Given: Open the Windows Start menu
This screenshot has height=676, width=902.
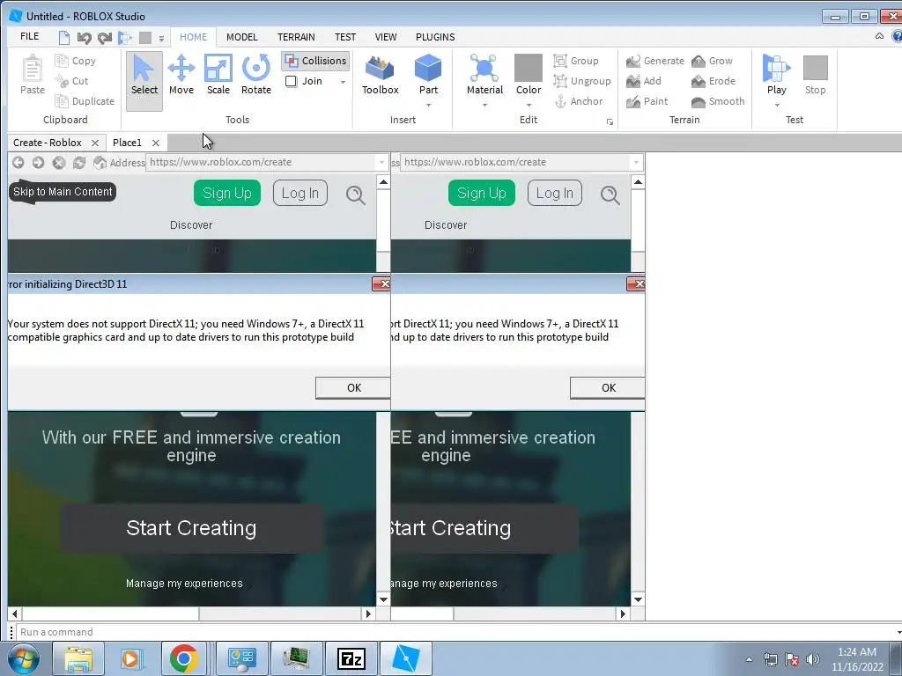Looking at the screenshot, I should tap(24, 658).
